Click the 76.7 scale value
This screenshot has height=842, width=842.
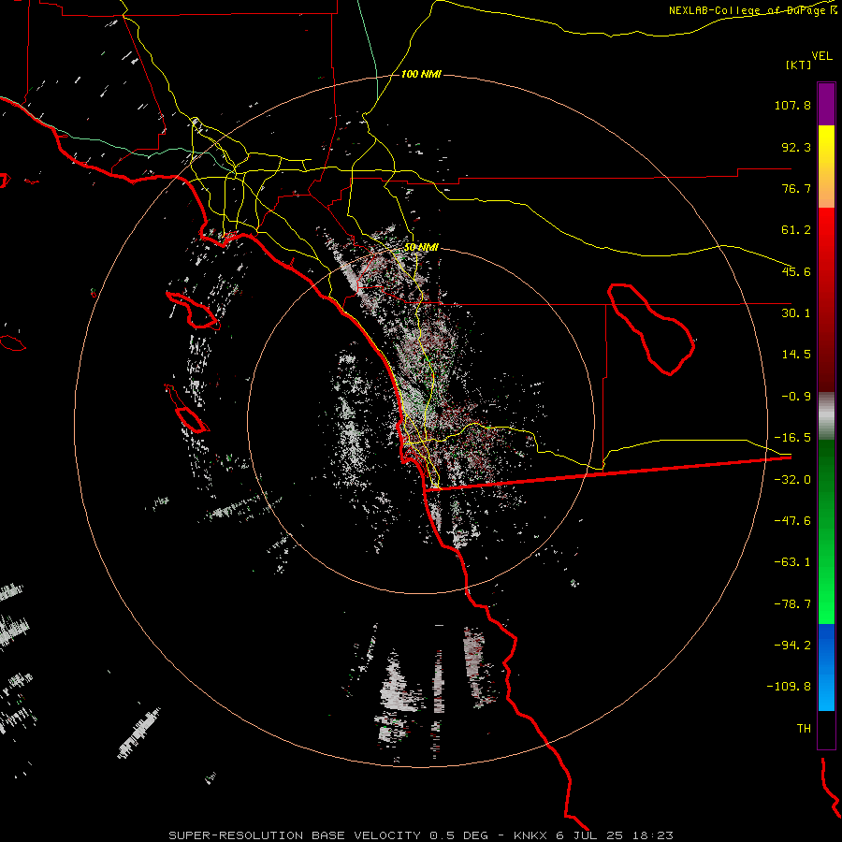click(x=796, y=188)
